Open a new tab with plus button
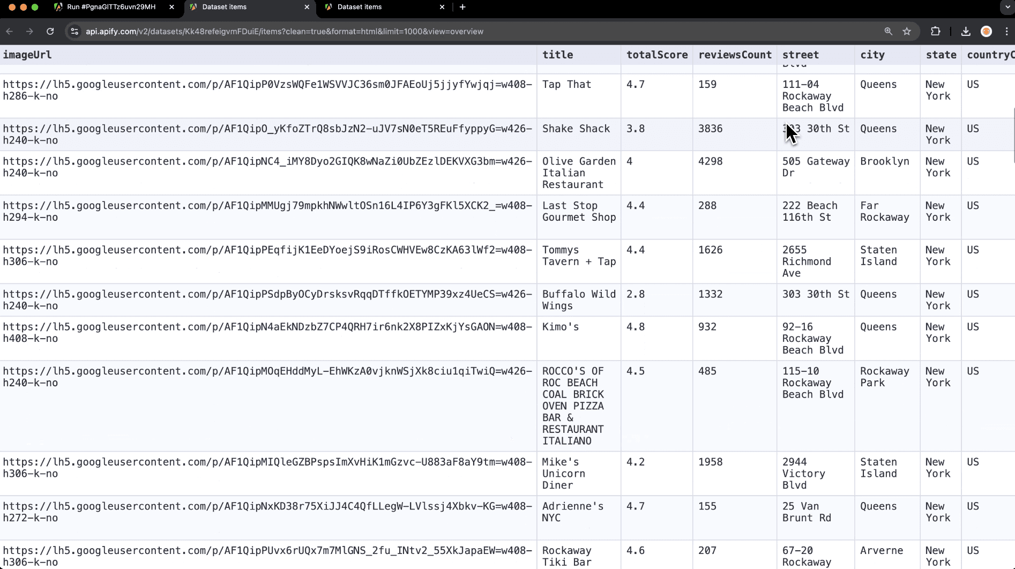This screenshot has width=1015, height=569. tap(462, 7)
